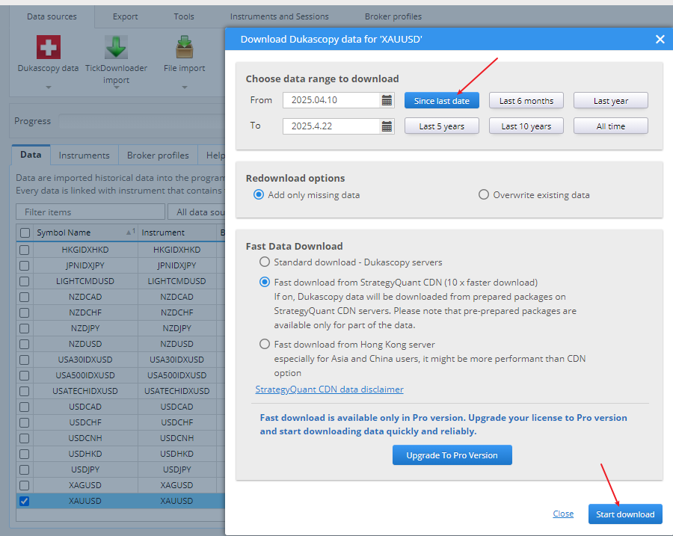The image size is (673, 536).
Task: Click the Since last date button
Action: pos(442,100)
